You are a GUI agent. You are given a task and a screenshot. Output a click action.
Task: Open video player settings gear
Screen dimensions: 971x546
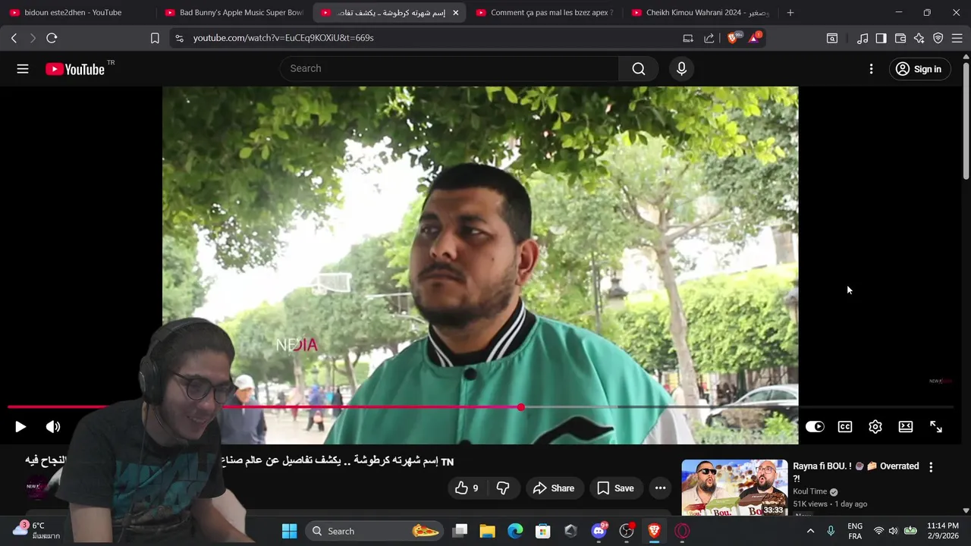[x=875, y=427]
